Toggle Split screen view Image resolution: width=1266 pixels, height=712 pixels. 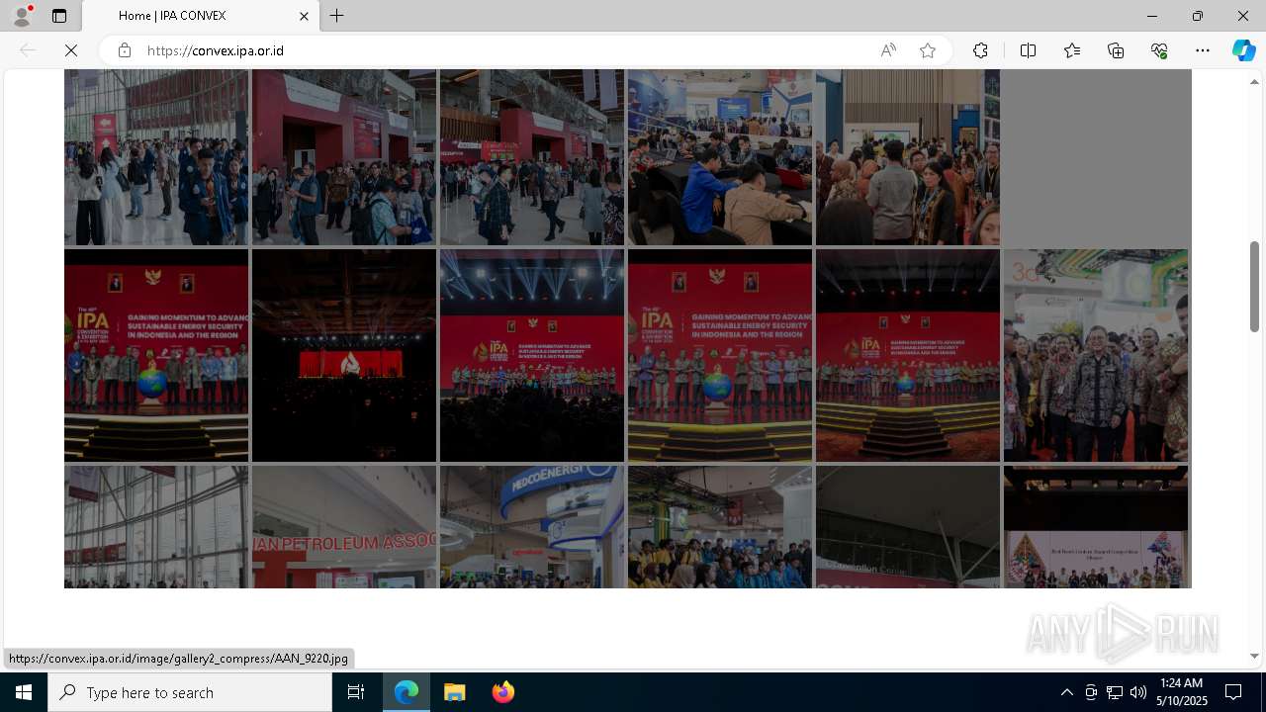coord(1028,50)
